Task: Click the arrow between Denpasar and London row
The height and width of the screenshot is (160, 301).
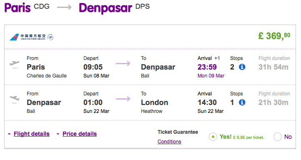Action: click(123, 99)
